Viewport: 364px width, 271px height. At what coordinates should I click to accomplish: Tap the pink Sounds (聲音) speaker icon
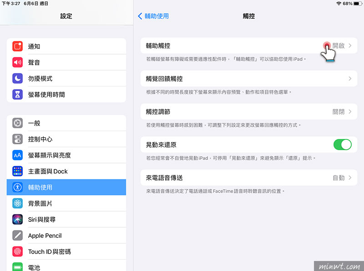[x=17, y=62]
